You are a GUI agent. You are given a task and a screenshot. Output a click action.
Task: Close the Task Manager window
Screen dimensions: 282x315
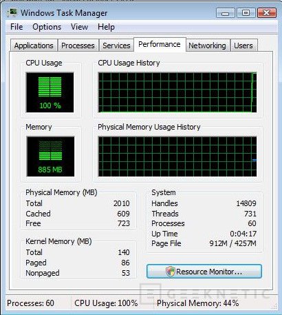coord(266,13)
